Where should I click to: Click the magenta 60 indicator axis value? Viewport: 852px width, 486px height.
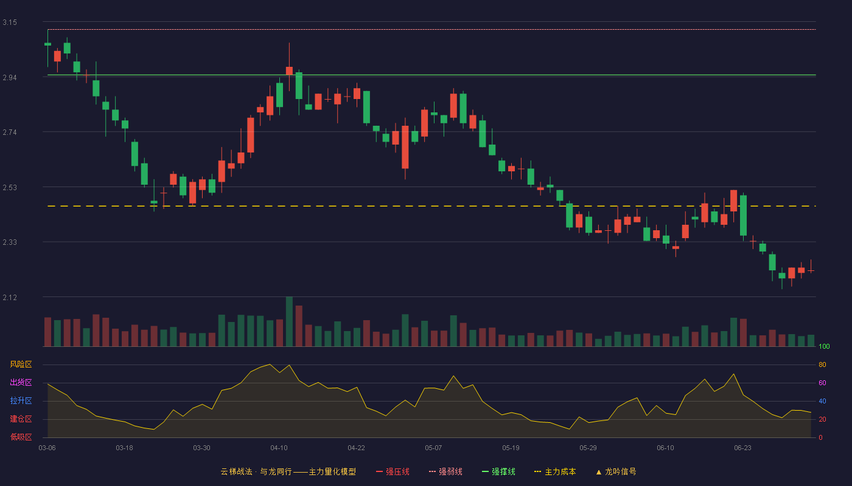[822, 383]
